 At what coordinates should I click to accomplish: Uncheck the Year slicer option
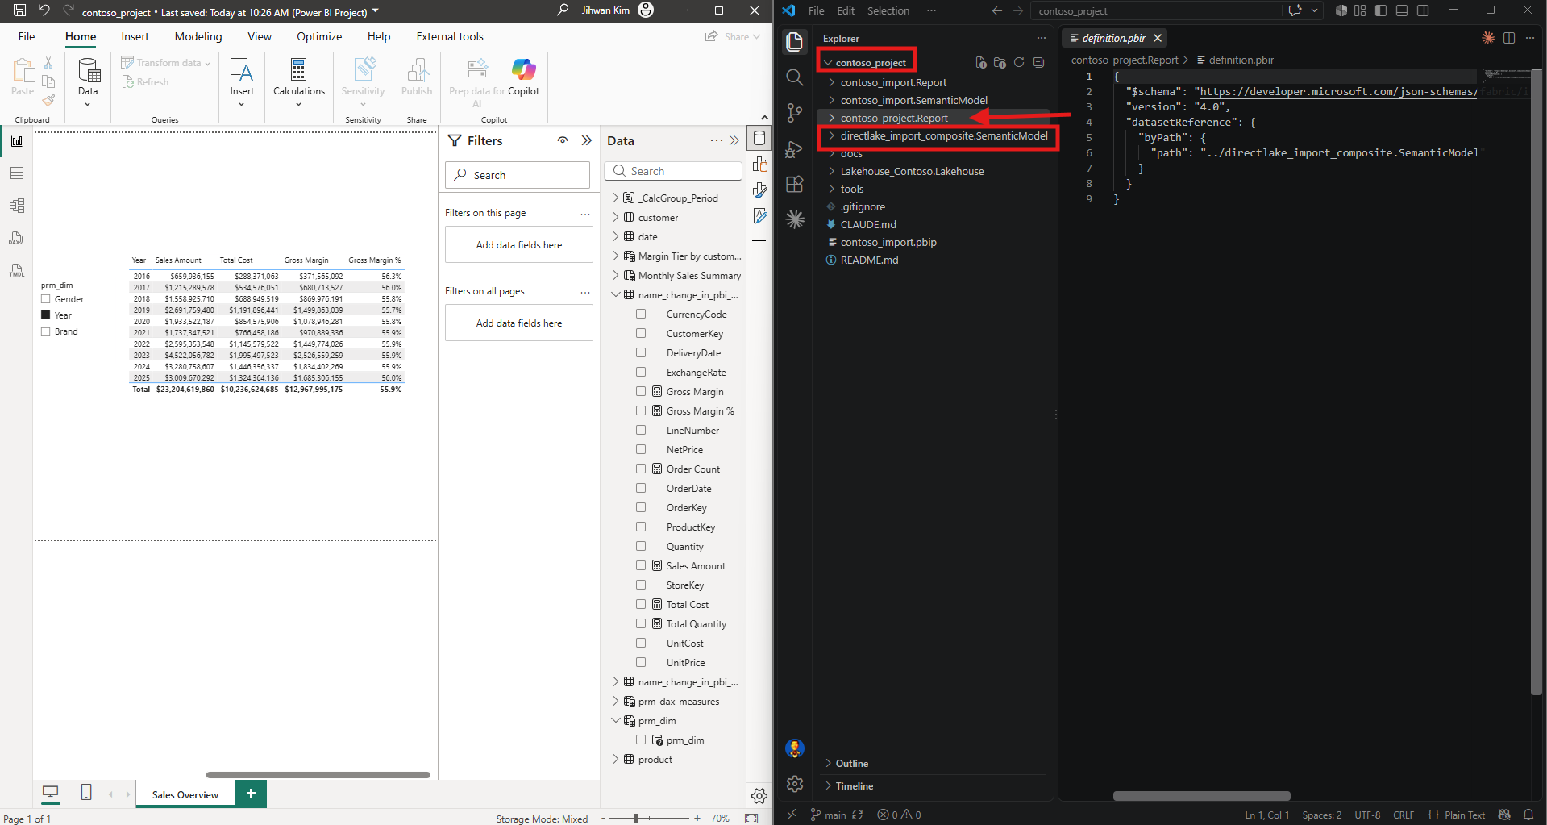46,315
